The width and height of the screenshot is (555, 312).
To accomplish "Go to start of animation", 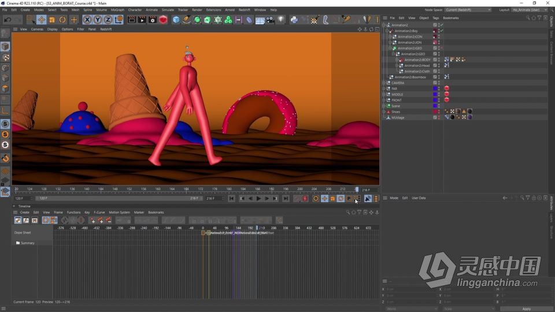I will 231,198.
